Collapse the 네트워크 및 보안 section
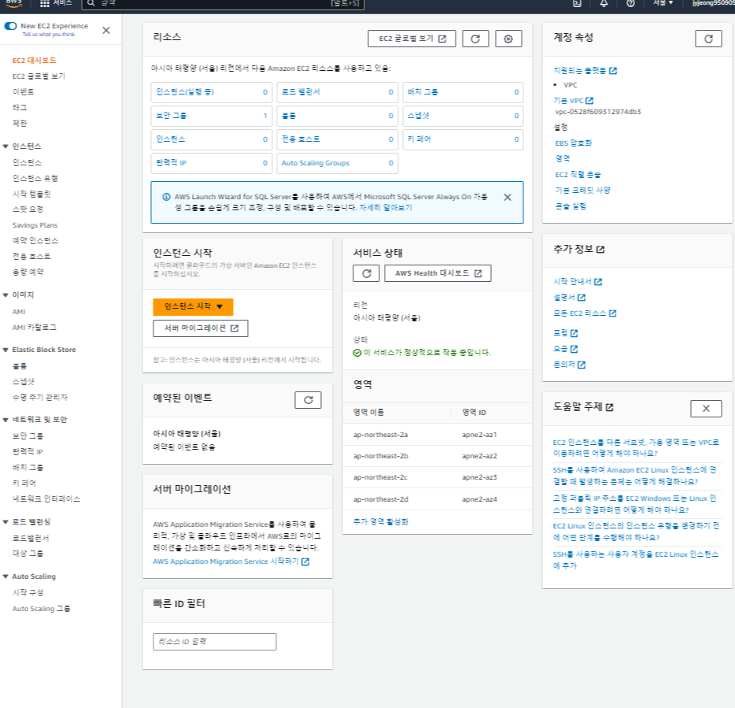Image resolution: width=735 pixels, height=708 pixels. pos(6,420)
